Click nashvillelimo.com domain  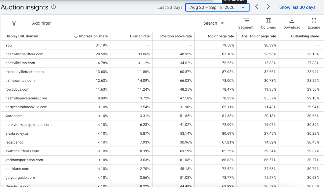pyautogui.click(x=20, y=63)
